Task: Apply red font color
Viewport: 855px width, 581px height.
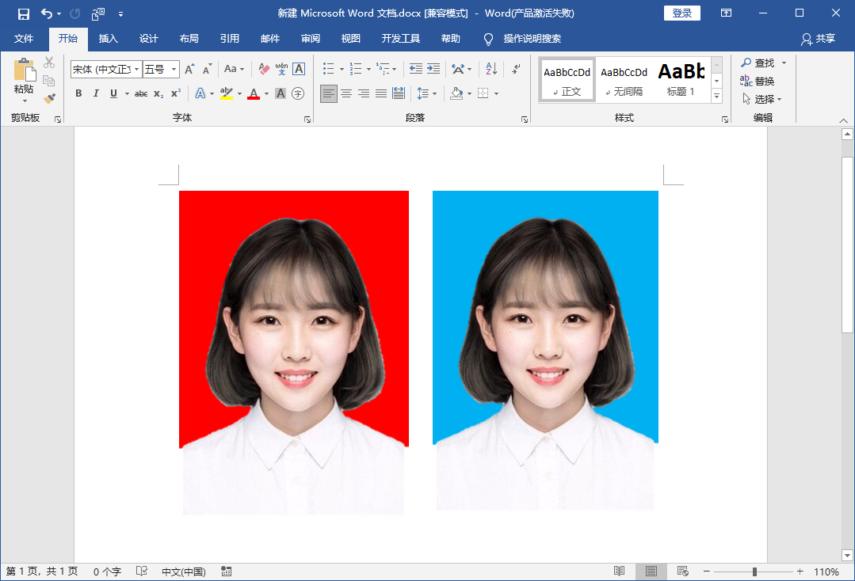Action: (254, 93)
